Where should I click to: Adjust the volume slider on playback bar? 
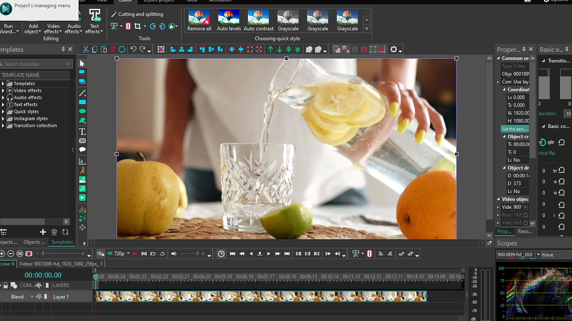pyautogui.click(x=193, y=254)
